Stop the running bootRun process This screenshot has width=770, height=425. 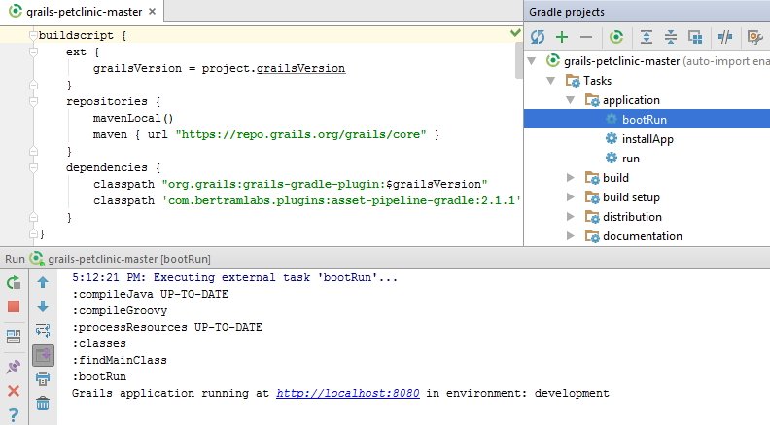(14, 306)
